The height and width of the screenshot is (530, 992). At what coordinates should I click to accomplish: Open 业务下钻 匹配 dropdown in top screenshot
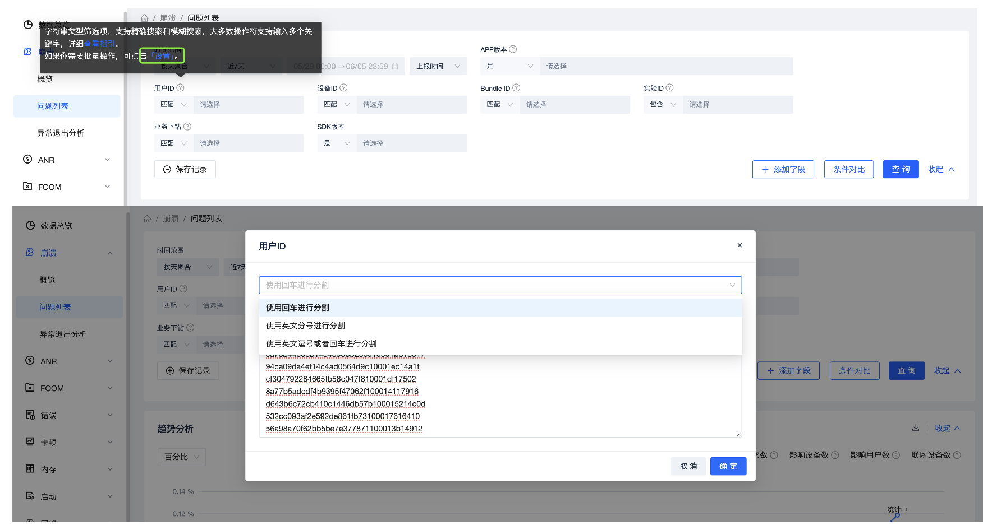174,143
